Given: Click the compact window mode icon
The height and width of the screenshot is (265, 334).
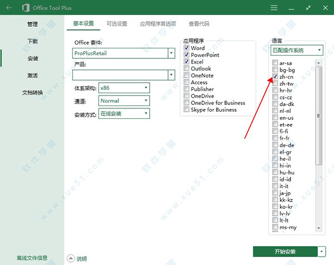Looking at the screenshot, I should pos(308,8).
